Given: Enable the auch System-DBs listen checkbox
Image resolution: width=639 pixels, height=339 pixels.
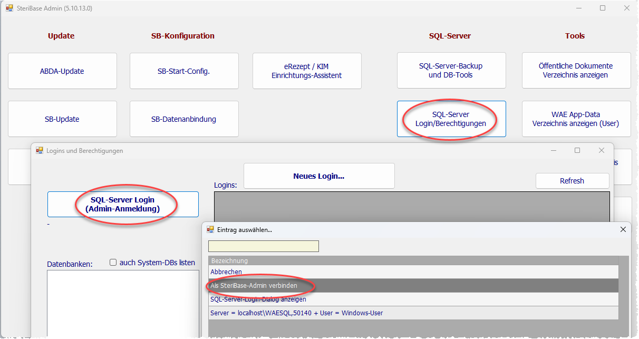Looking at the screenshot, I should click(113, 263).
